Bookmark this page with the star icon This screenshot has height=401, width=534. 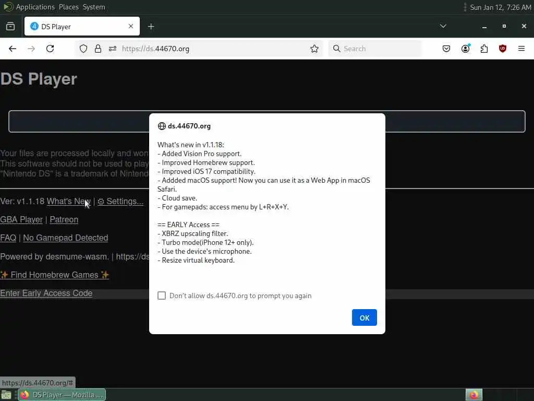click(314, 49)
